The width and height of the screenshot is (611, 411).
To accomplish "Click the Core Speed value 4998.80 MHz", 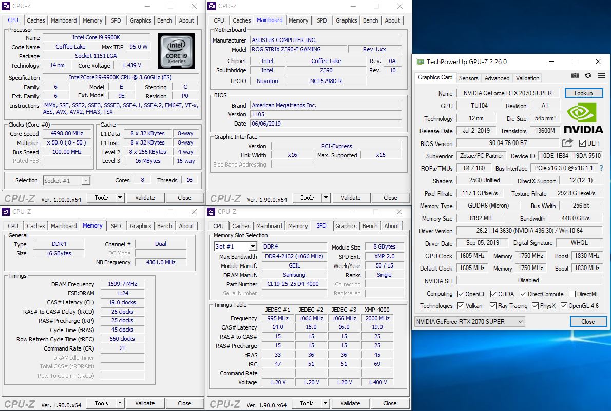I will tap(67, 133).
